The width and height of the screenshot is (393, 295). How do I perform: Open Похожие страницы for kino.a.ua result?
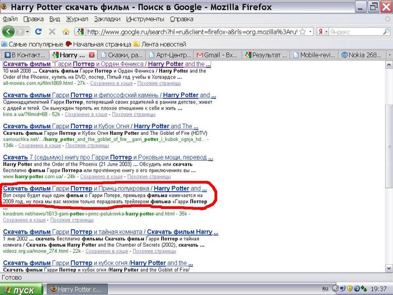tap(134, 115)
